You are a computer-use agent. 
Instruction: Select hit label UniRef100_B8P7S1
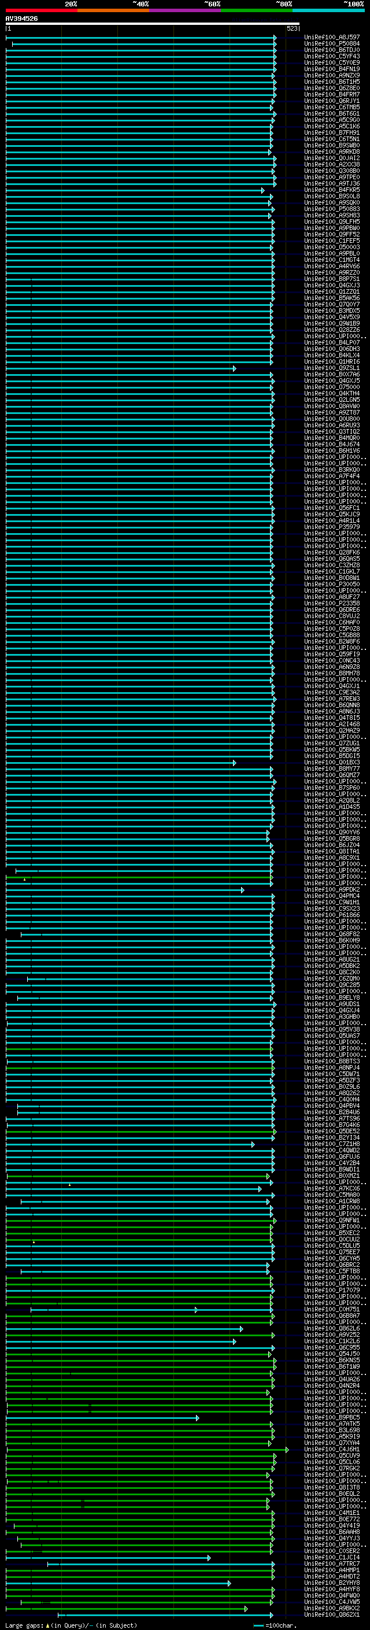pos(332,279)
